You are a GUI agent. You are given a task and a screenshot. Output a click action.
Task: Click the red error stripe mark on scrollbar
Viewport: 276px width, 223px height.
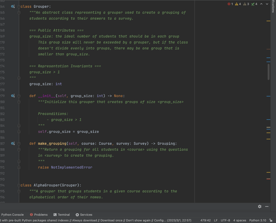click(268, 179)
